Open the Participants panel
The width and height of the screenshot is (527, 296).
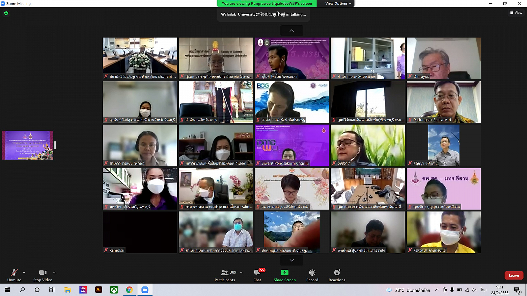coord(225,275)
